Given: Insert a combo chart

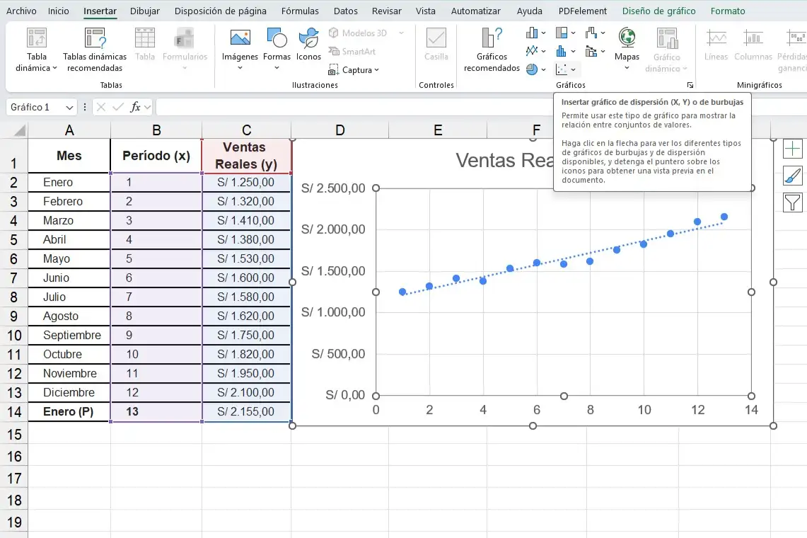Looking at the screenshot, I should (x=595, y=51).
